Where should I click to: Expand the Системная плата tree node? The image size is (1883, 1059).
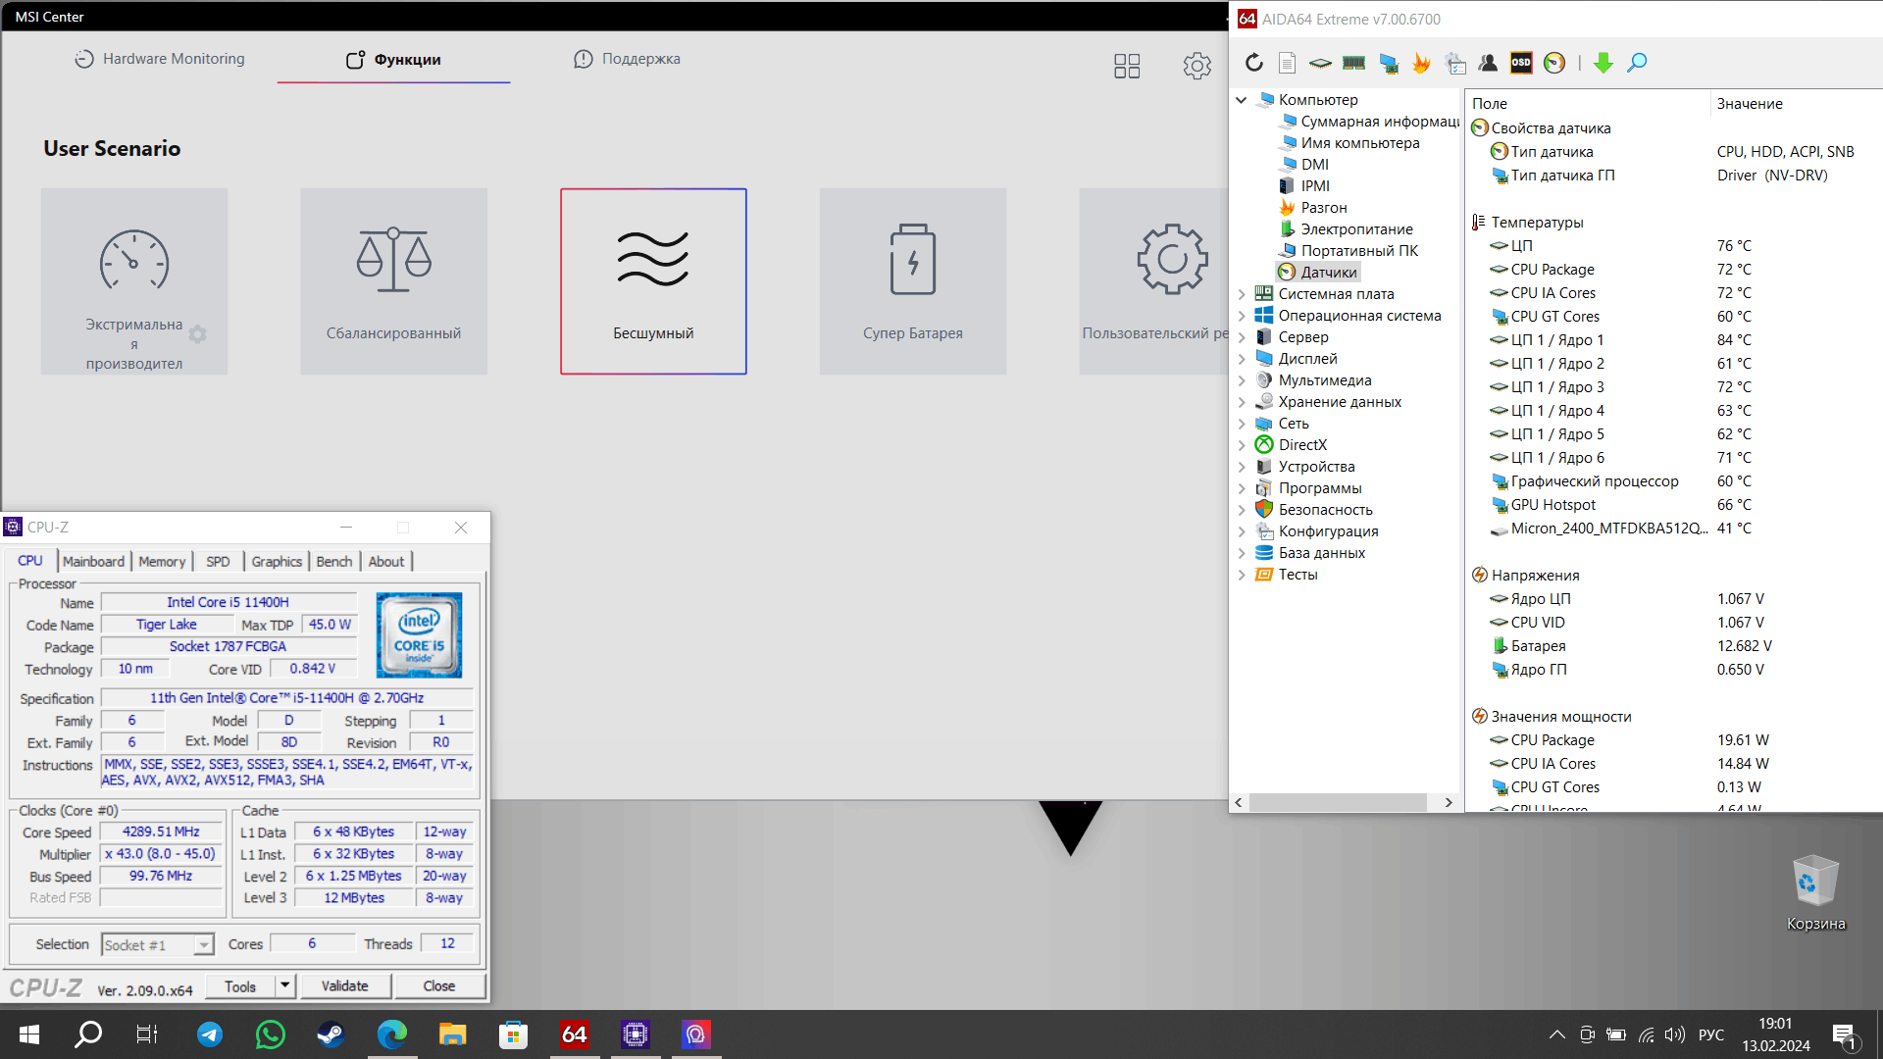[x=1242, y=294]
